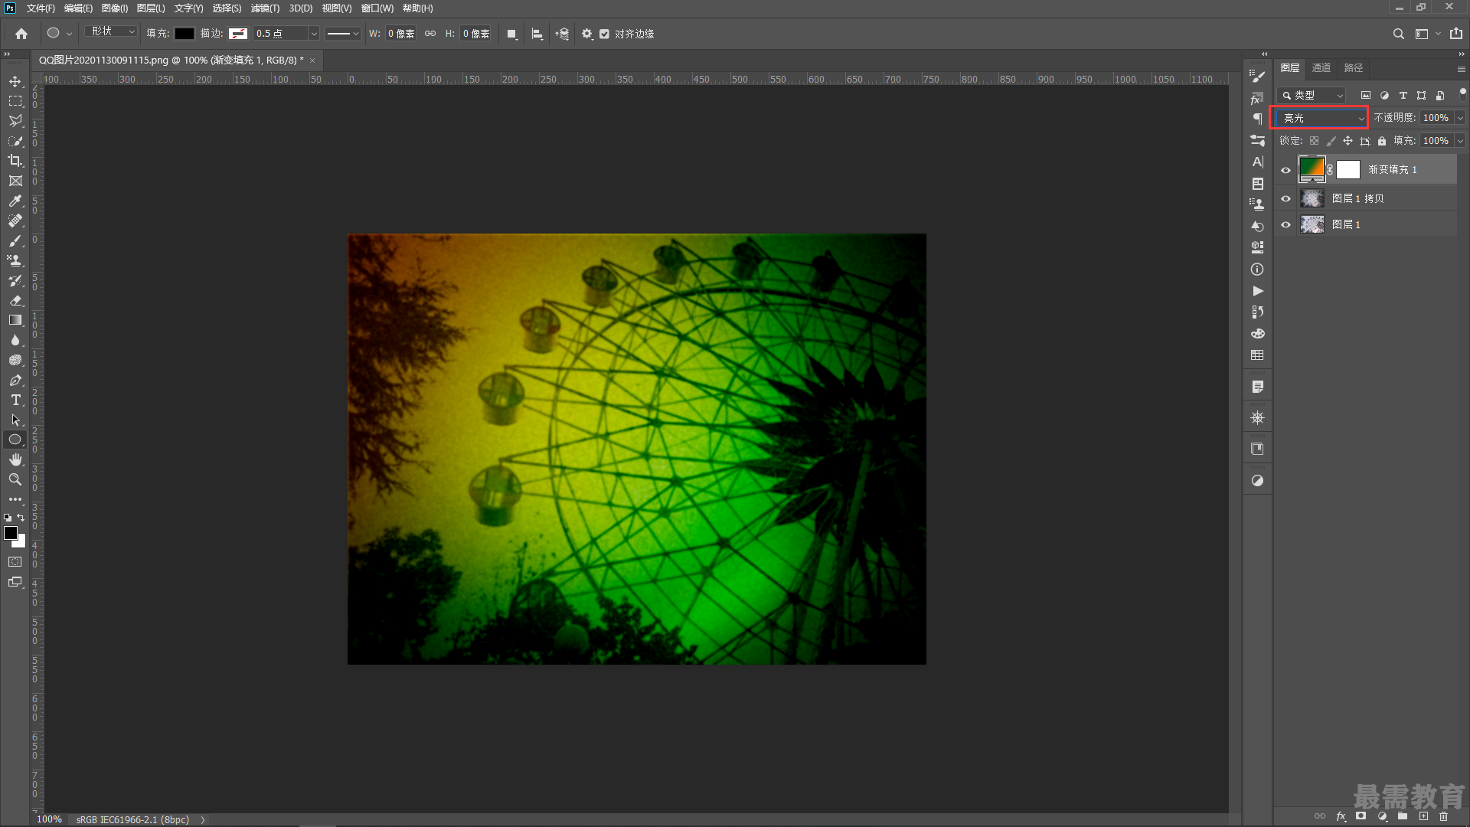The image size is (1470, 827).
Task: Open the opacity slider dropdown arrow
Action: (1460, 118)
